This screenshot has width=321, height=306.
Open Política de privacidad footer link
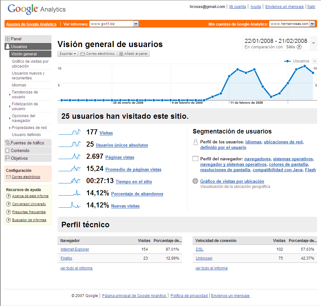coord(189,295)
